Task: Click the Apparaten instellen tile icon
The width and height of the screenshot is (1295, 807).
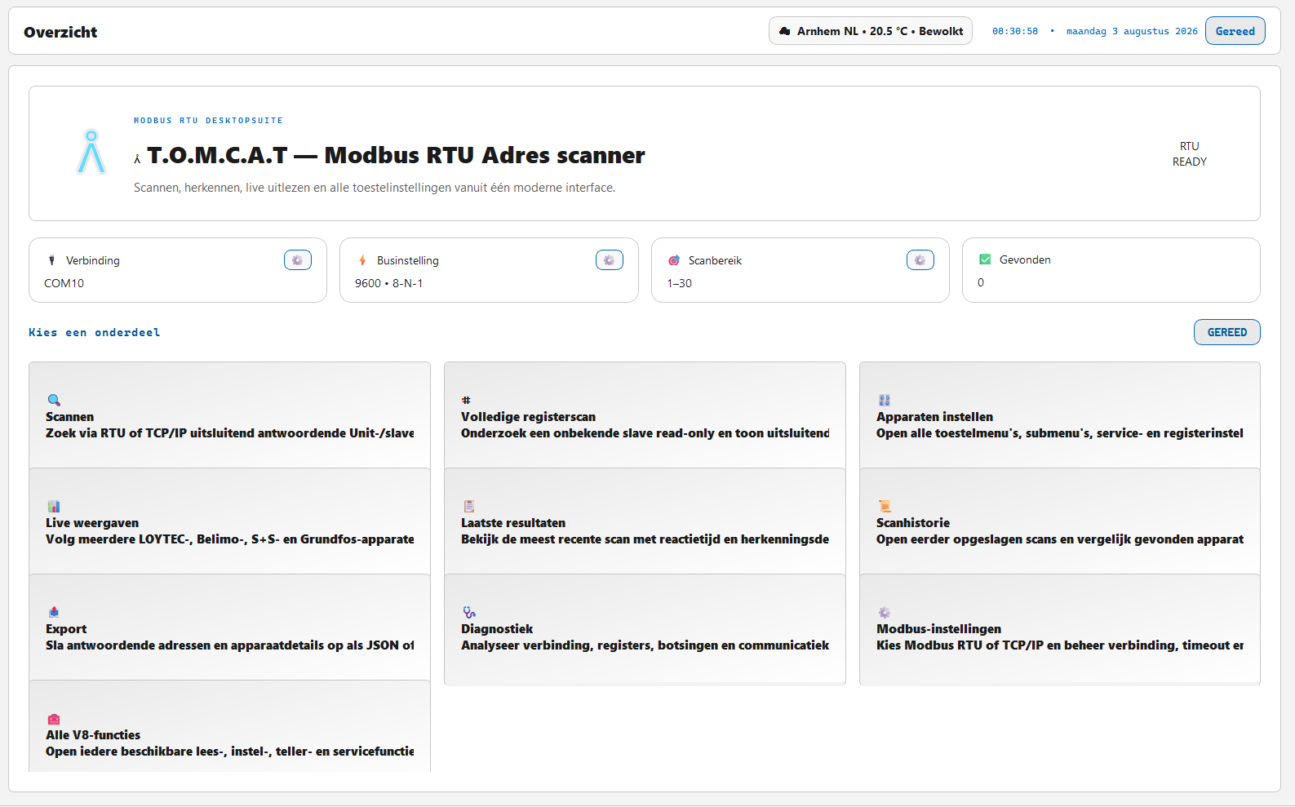Action: click(885, 400)
